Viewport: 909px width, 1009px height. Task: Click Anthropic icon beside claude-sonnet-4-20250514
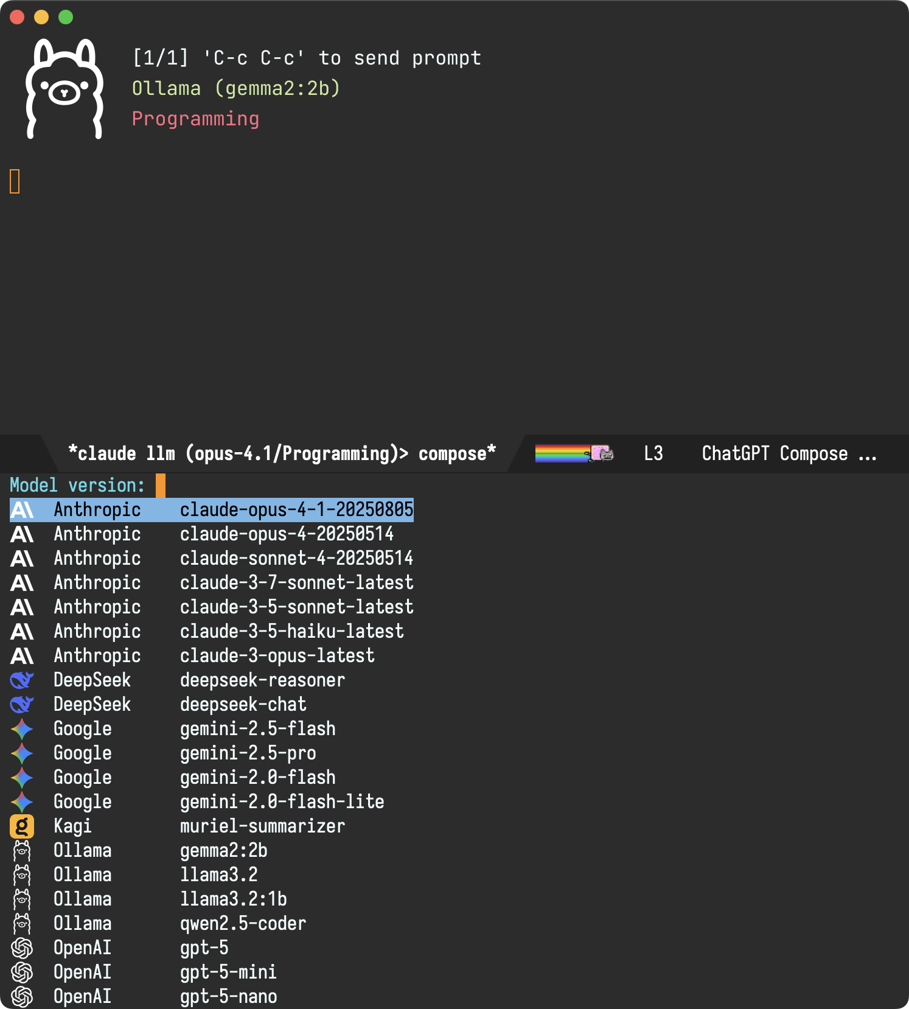click(x=22, y=558)
